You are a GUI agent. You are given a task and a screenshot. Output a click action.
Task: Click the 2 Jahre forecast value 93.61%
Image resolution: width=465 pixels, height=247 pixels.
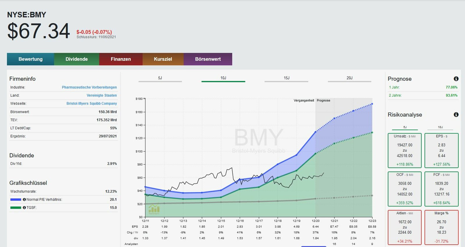point(452,95)
